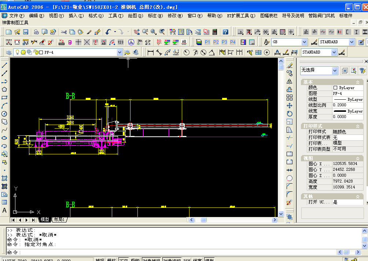This screenshot has height=261, width=368.
Task: Click the first-tab navigation arrow button
Action: (x=13, y=220)
